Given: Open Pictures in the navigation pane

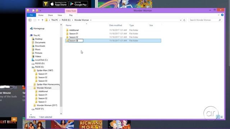Looking at the screenshot, I should (x=38, y=53).
